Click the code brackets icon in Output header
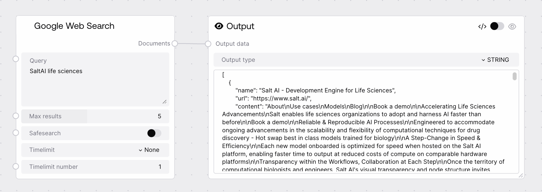This screenshot has width=542, height=192. pyautogui.click(x=482, y=26)
